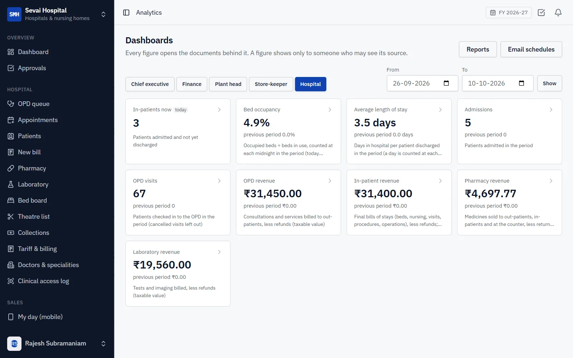The width and height of the screenshot is (573, 358).
Task: Open the tasks checkbox icon in header
Action: [541, 13]
